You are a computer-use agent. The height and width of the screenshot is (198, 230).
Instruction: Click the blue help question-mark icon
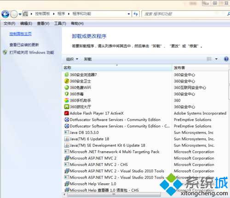click(226, 59)
